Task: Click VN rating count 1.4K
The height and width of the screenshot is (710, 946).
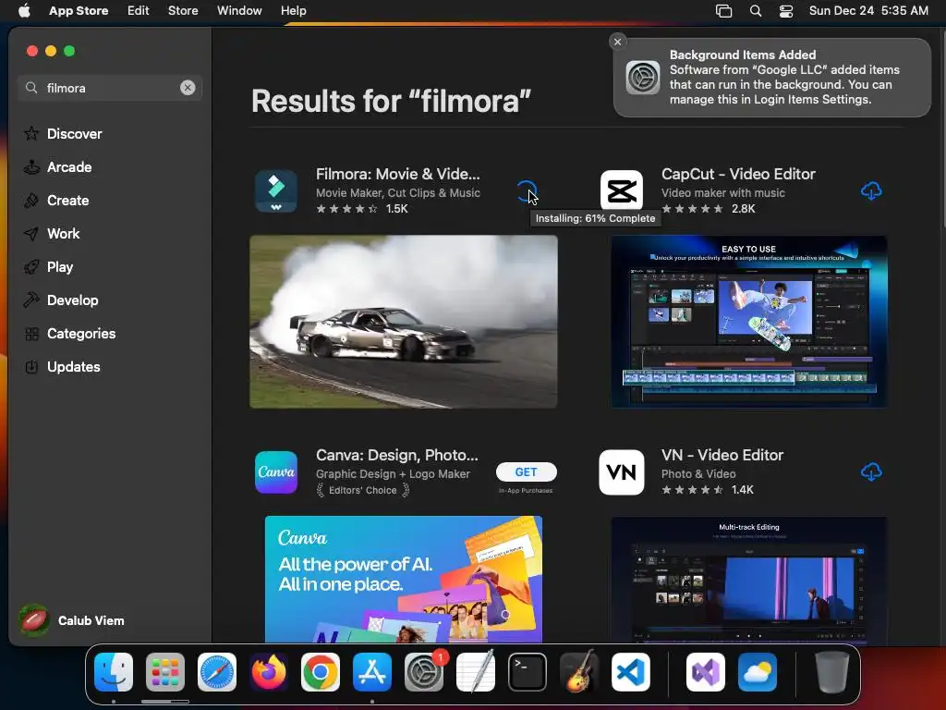Action: 742,490
